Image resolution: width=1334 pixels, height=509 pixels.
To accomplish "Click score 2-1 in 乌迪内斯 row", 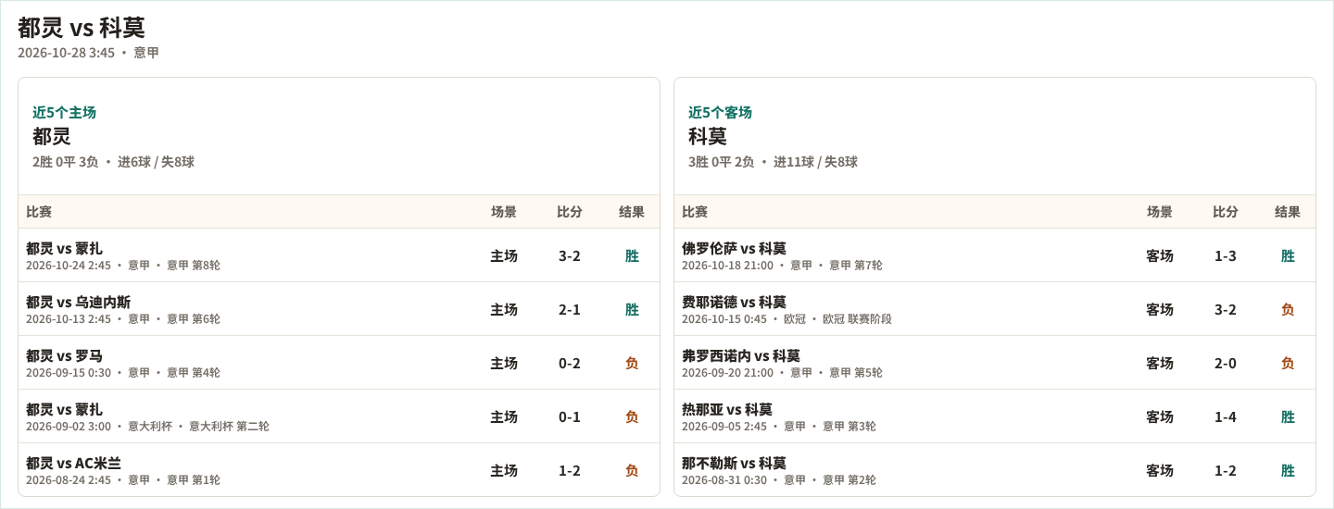I will (570, 309).
